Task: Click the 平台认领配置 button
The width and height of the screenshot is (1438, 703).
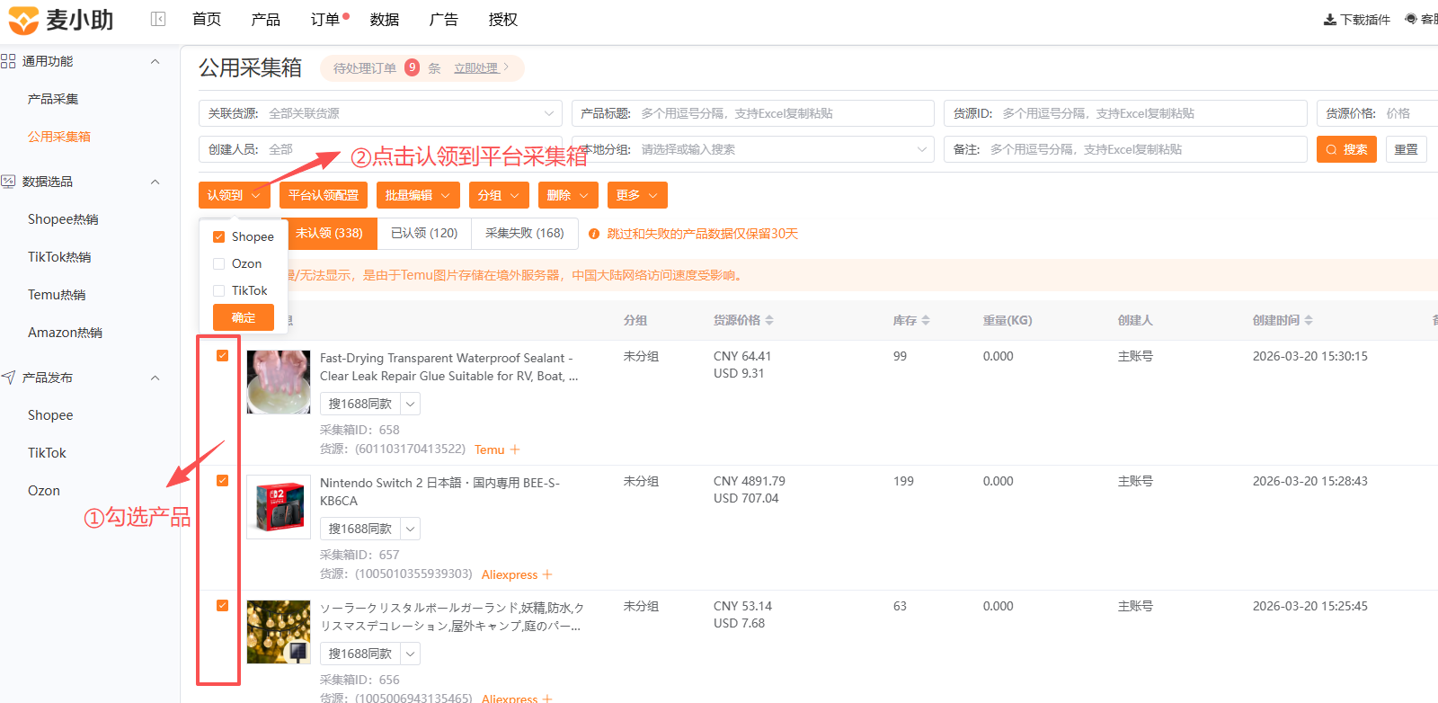Action: (324, 195)
